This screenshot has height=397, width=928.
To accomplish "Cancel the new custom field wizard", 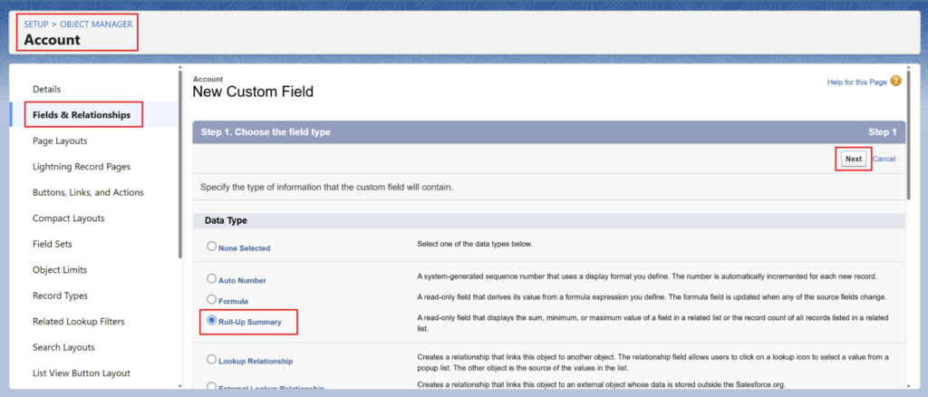I will pos(884,159).
